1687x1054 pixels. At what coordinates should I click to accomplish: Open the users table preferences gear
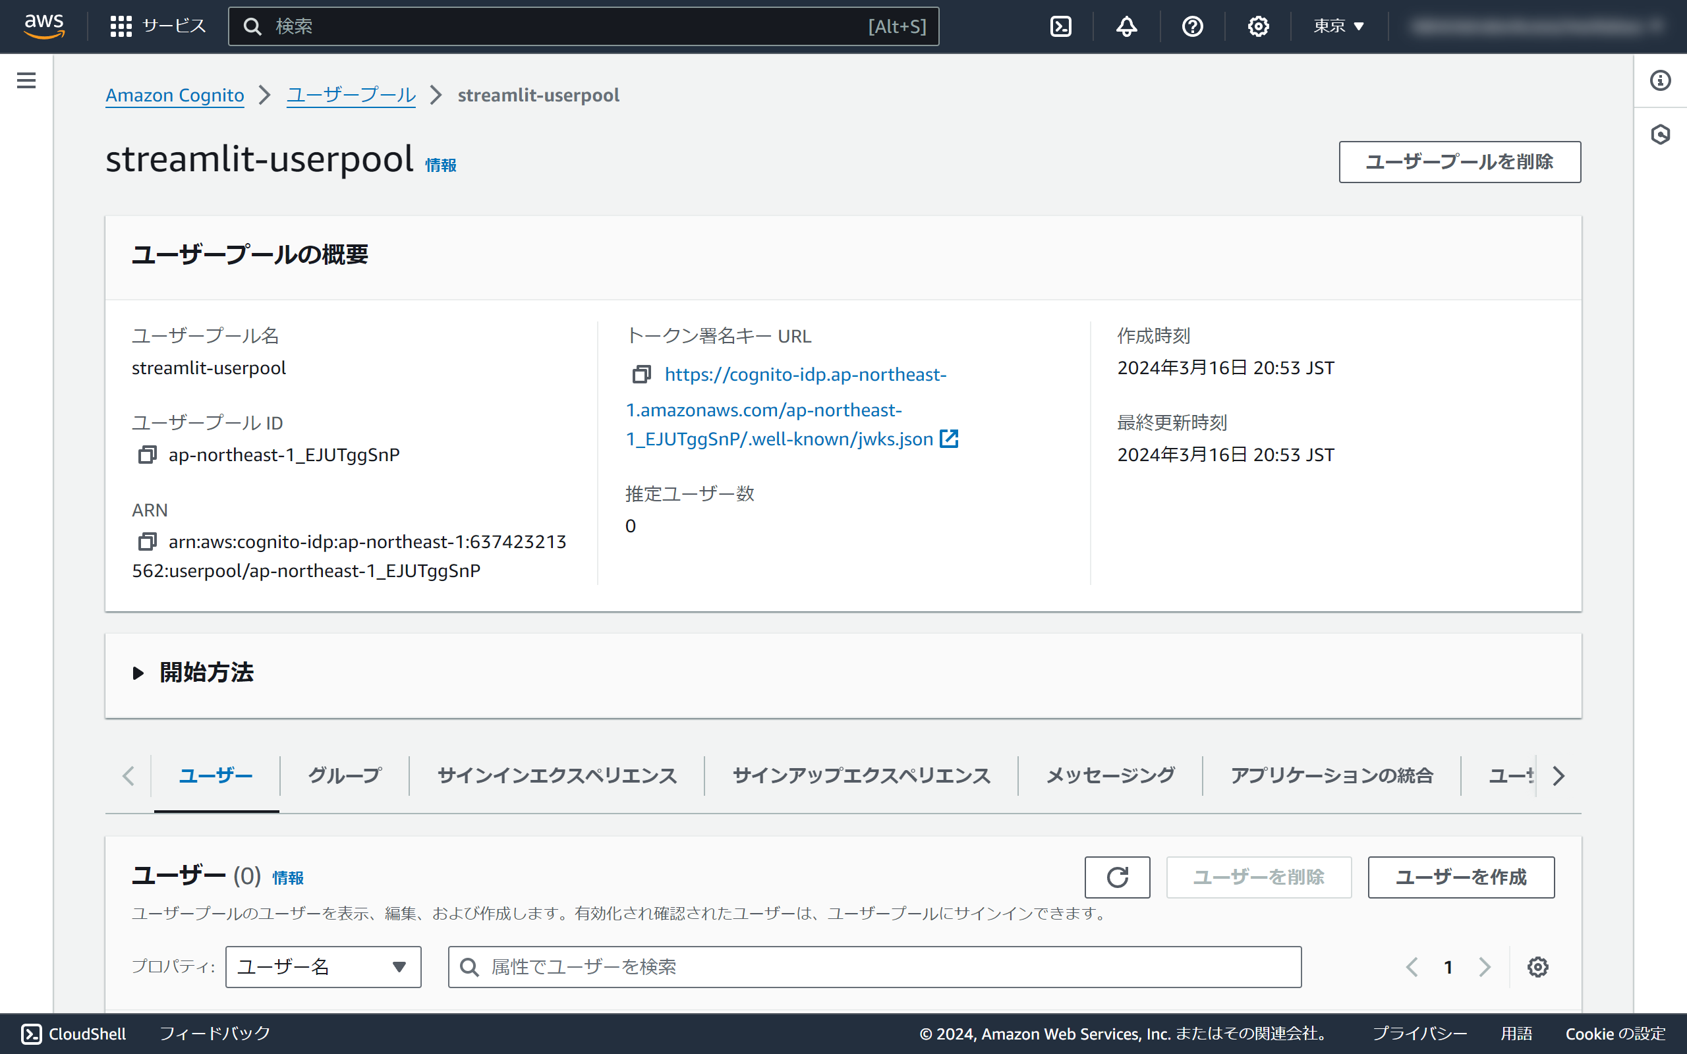pyautogui.click(x=1537, y=967)
